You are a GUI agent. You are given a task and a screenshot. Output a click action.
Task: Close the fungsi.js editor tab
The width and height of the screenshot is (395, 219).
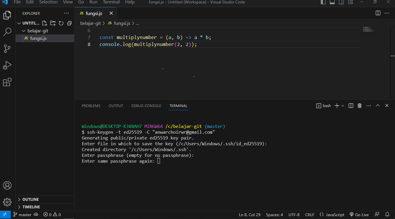(111, 13)
